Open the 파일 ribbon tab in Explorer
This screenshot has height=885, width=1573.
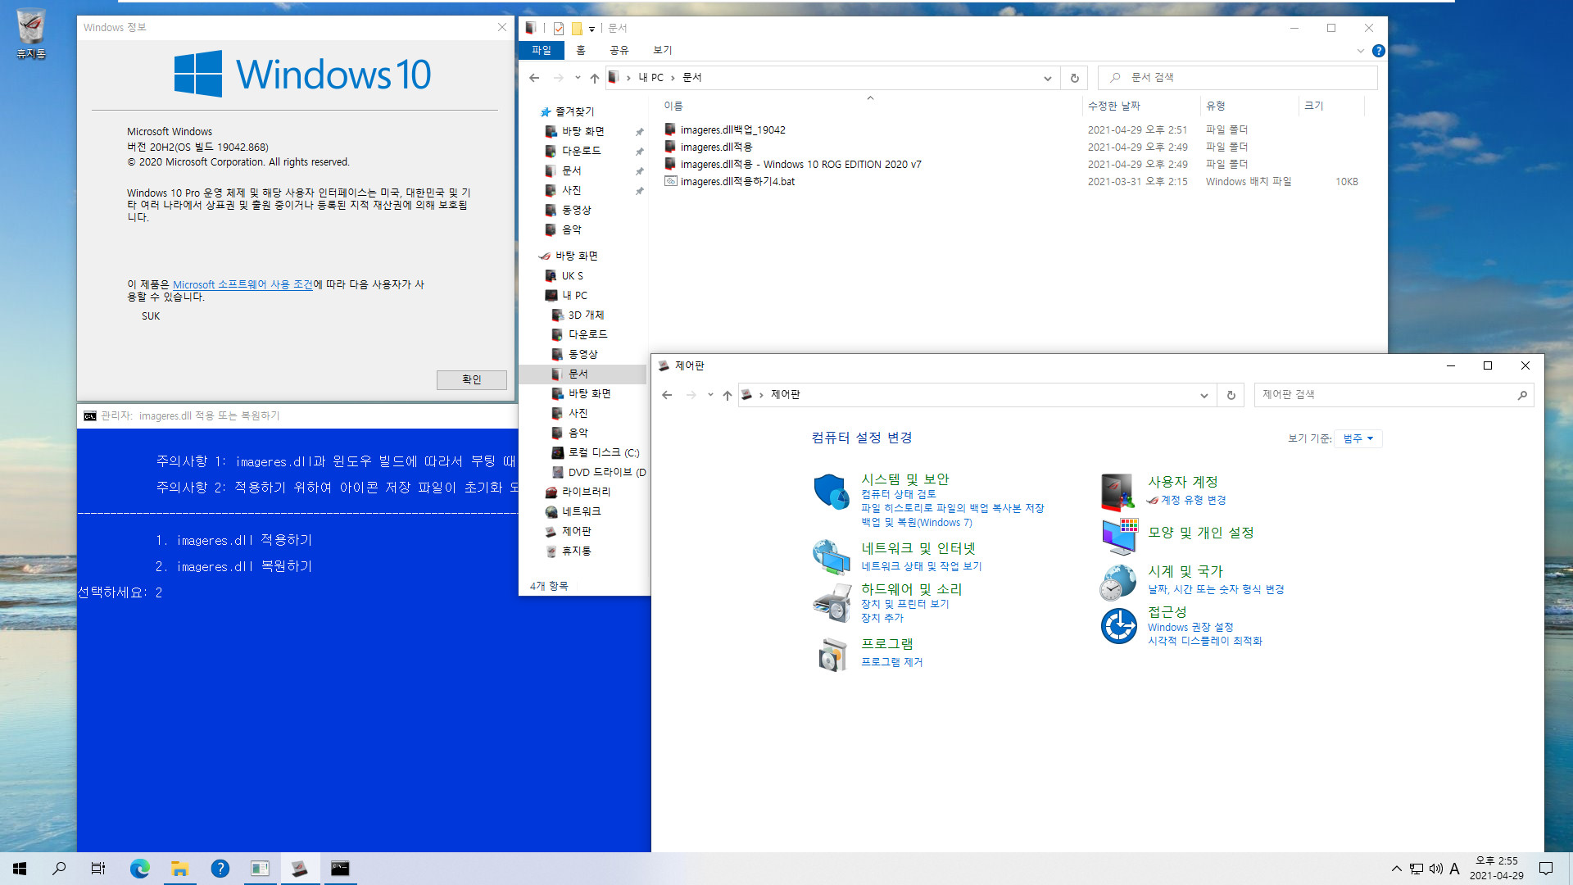[x=542, y=50]
